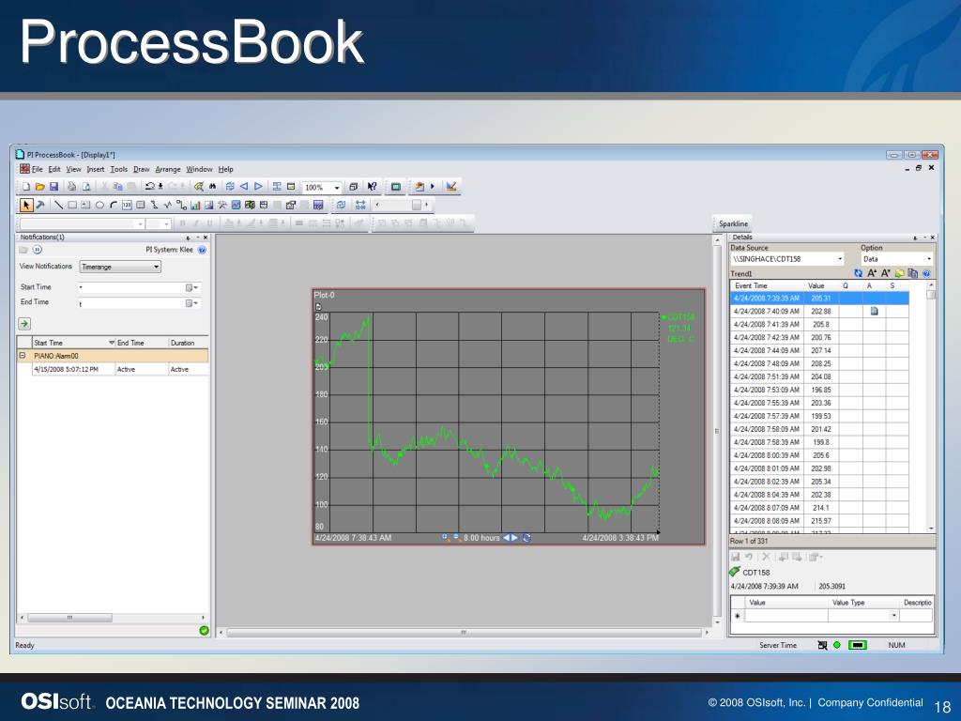Image resolution: width=961 pixels, height=721 pixels.
Task: Sort details by the Event Time column header
Action: click(x=767, y=285)
